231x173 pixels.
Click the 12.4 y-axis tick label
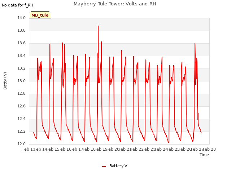[x=22, y=119]
